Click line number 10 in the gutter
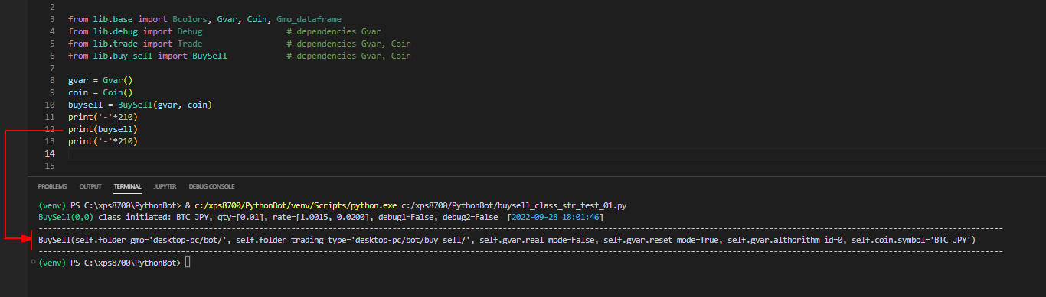 point(50,105)
